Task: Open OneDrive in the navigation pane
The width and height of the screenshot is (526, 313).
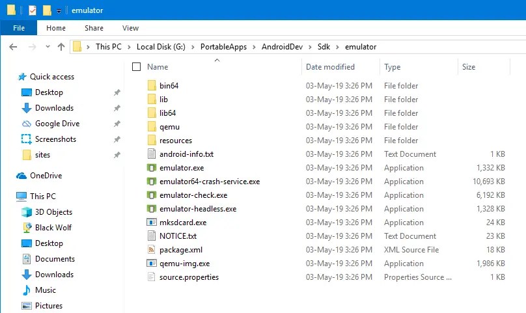Action: point(39,176)
